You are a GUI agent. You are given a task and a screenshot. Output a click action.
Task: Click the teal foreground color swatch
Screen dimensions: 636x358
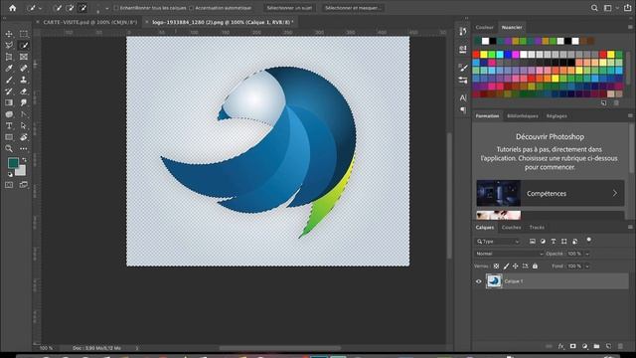pos(13,163)
